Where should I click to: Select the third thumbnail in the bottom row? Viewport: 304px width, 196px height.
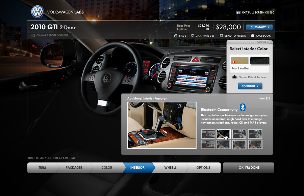coord(239,144)
